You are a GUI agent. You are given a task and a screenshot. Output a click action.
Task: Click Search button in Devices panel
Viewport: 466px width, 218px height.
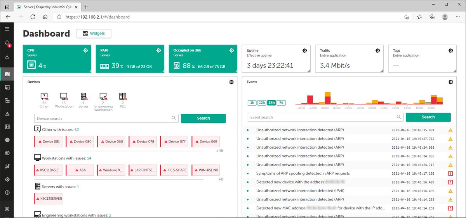pyautogui.click(x=203, y=118)
